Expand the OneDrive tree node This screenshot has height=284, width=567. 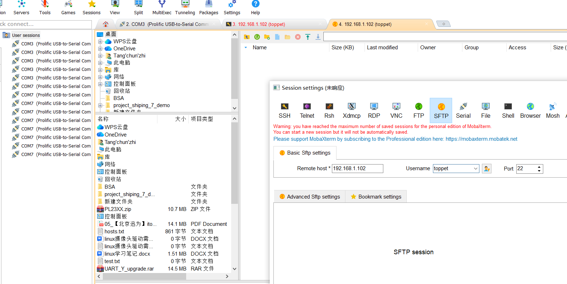point(100,49)
